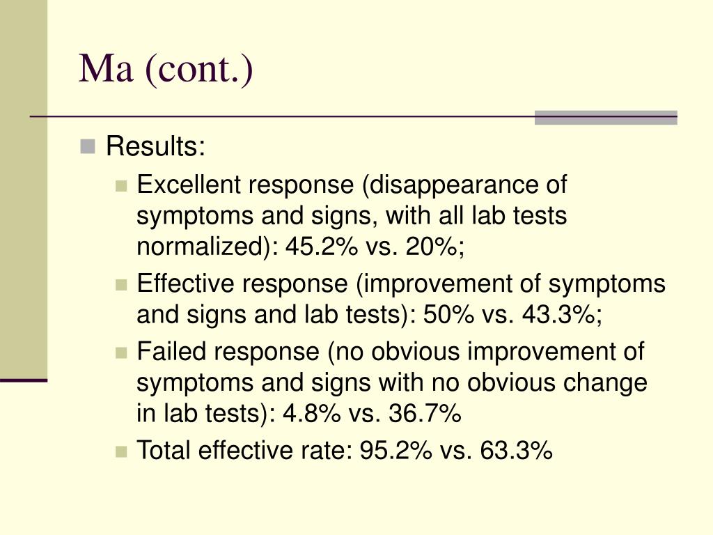713x535 pixels.
Task: Click 'symptoms and signs with no obvious change'
Action: click(x=391, y=382)
